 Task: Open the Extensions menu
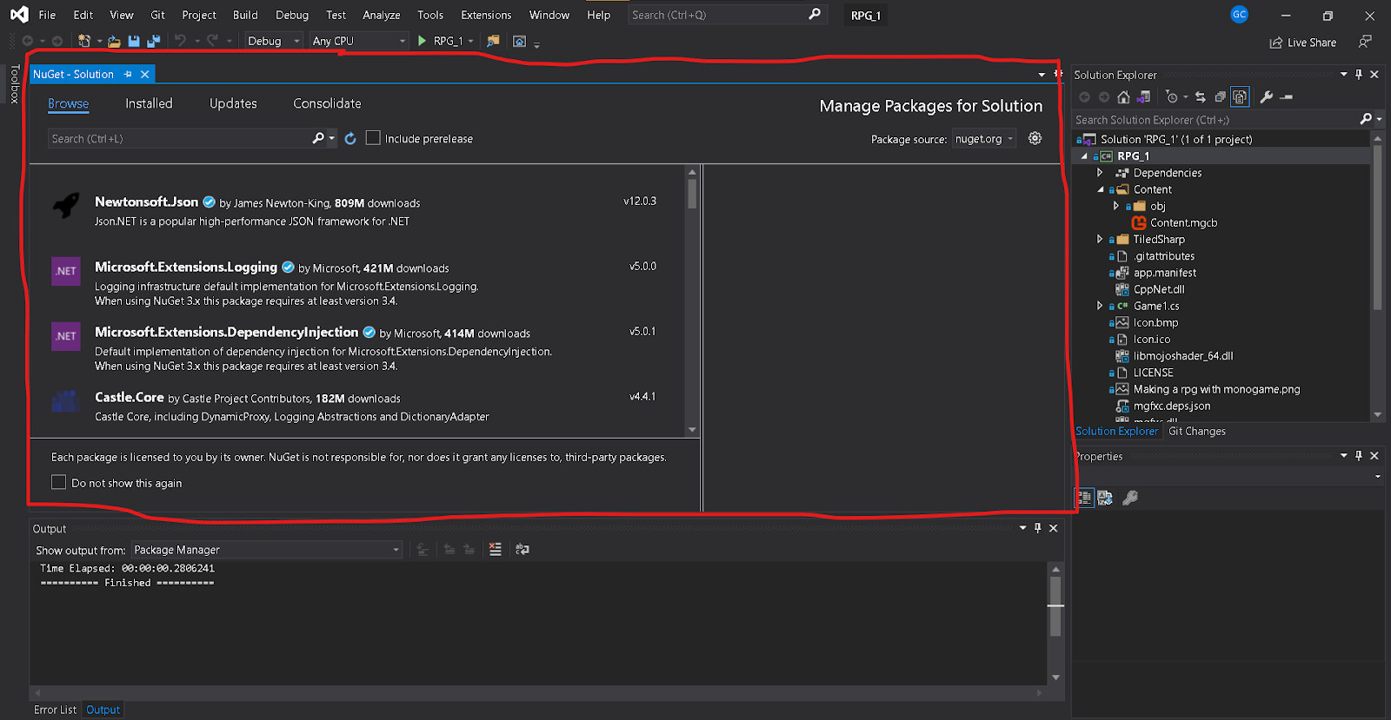pyautogui.click(x=486, y=15)
